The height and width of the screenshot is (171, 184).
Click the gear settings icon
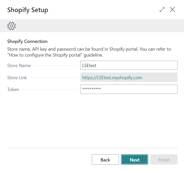pos(12,26)
